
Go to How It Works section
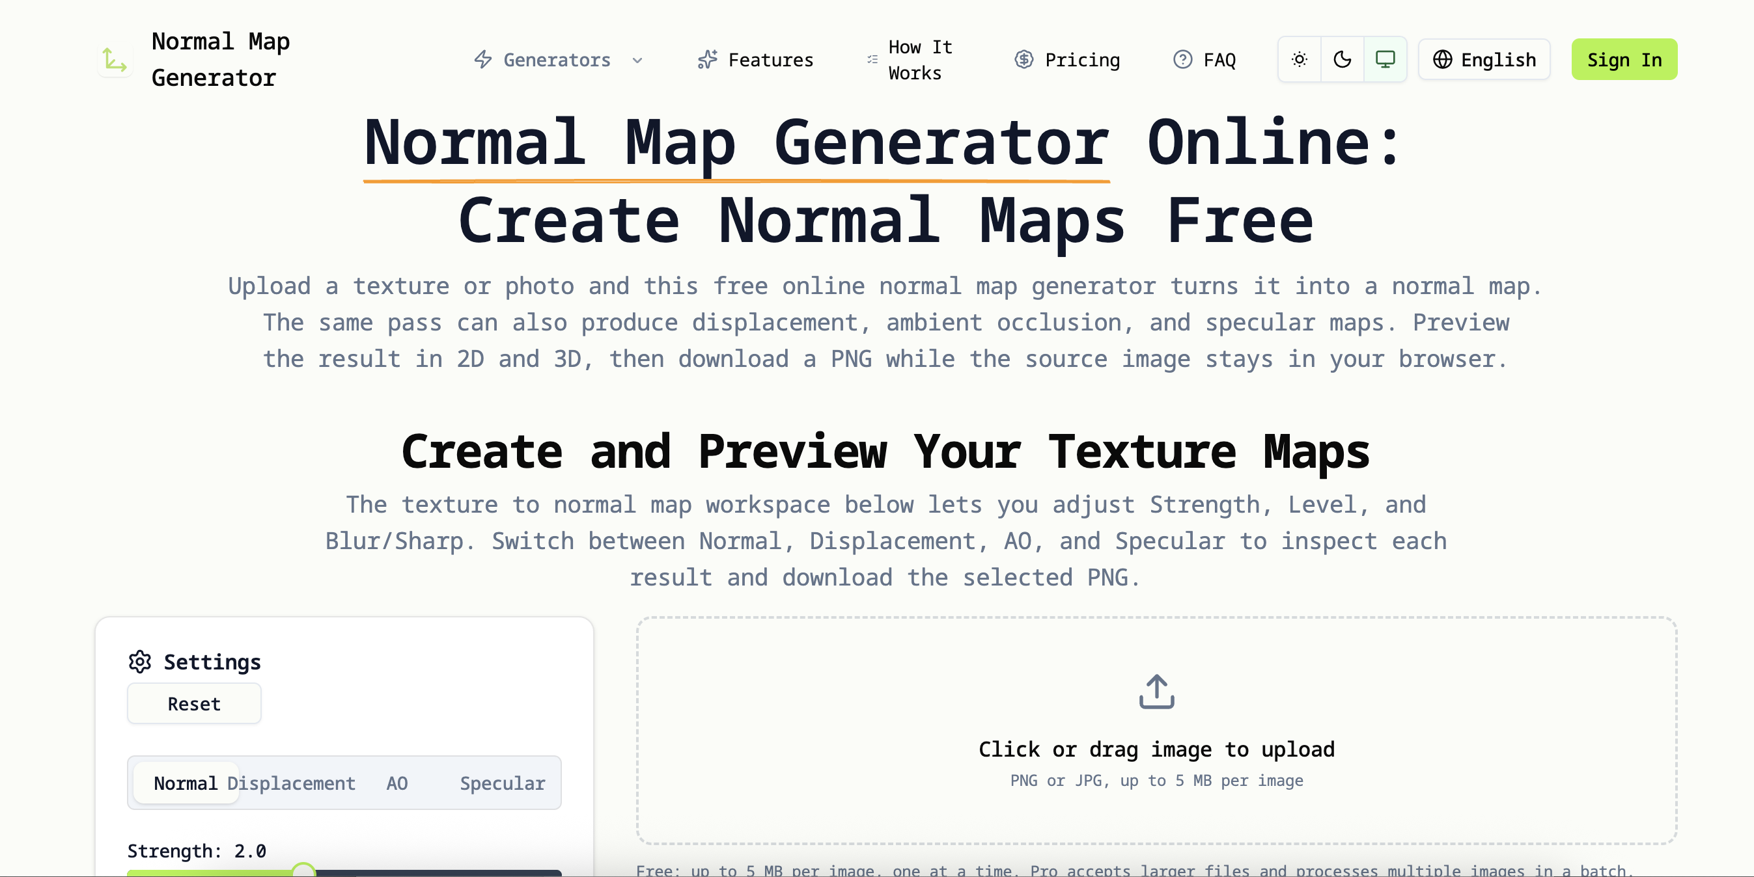coord(909,60)
